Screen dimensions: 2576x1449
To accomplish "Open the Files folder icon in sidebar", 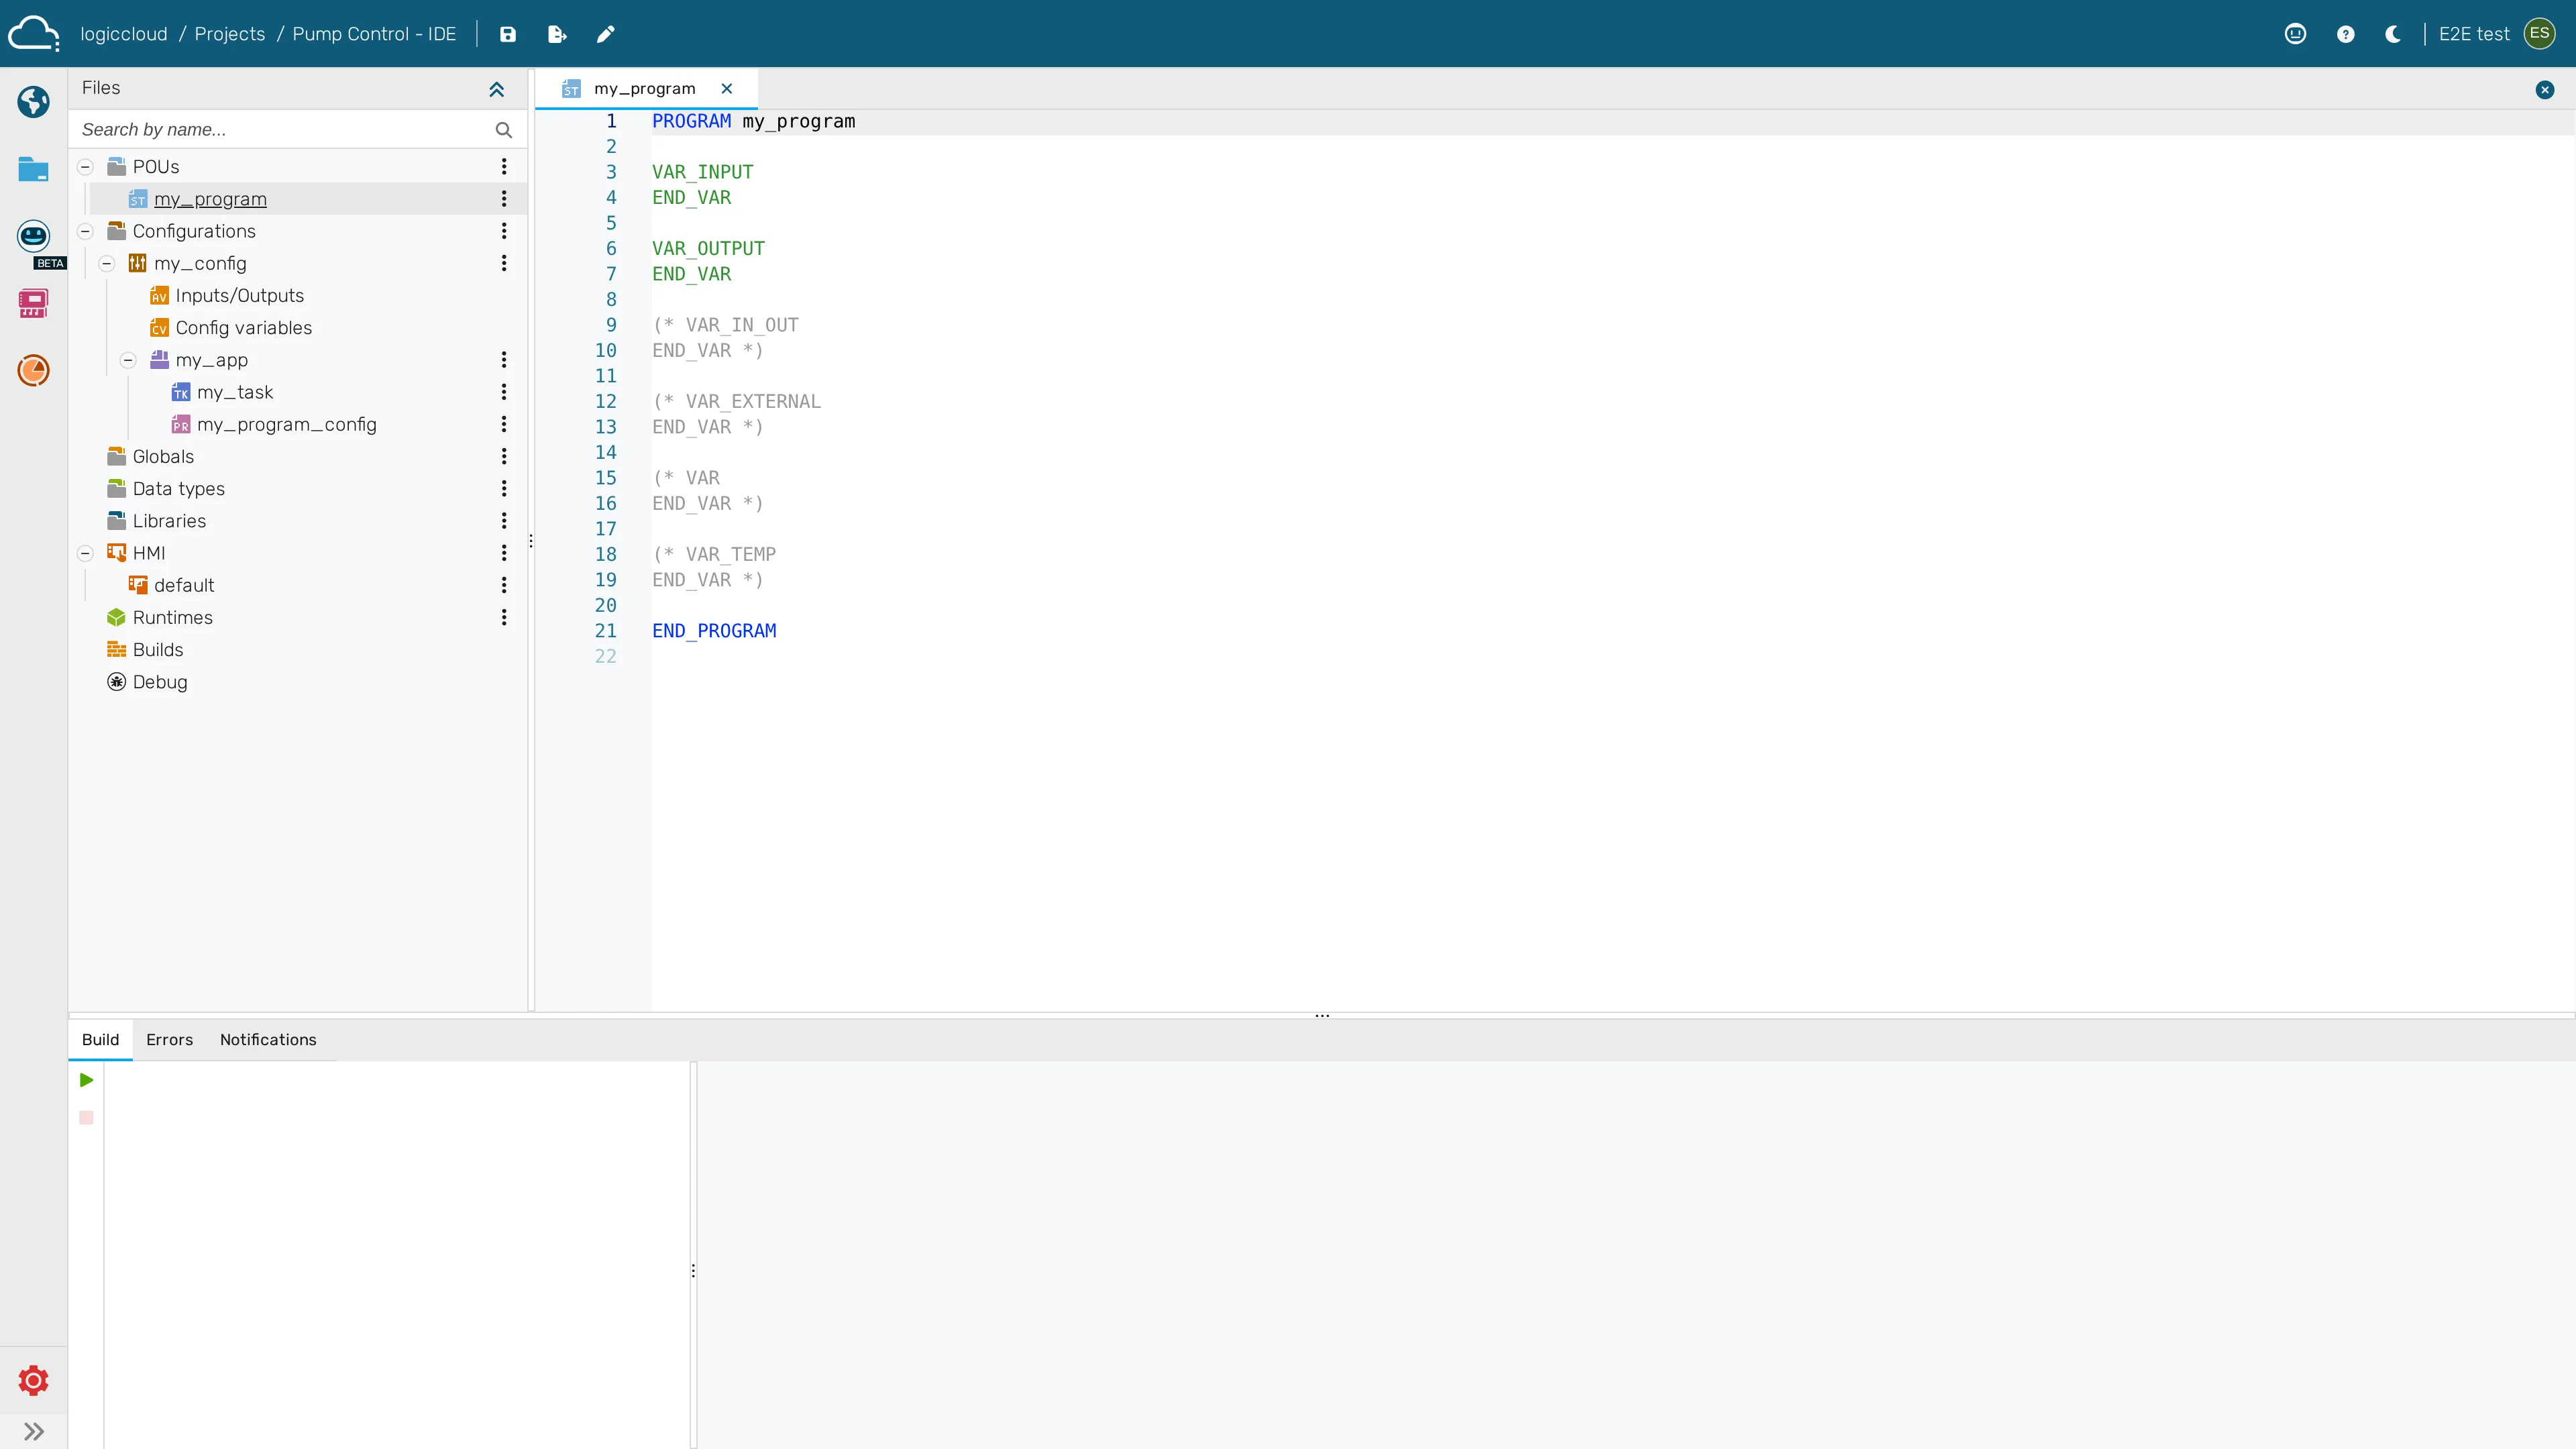I will [33, 169].
